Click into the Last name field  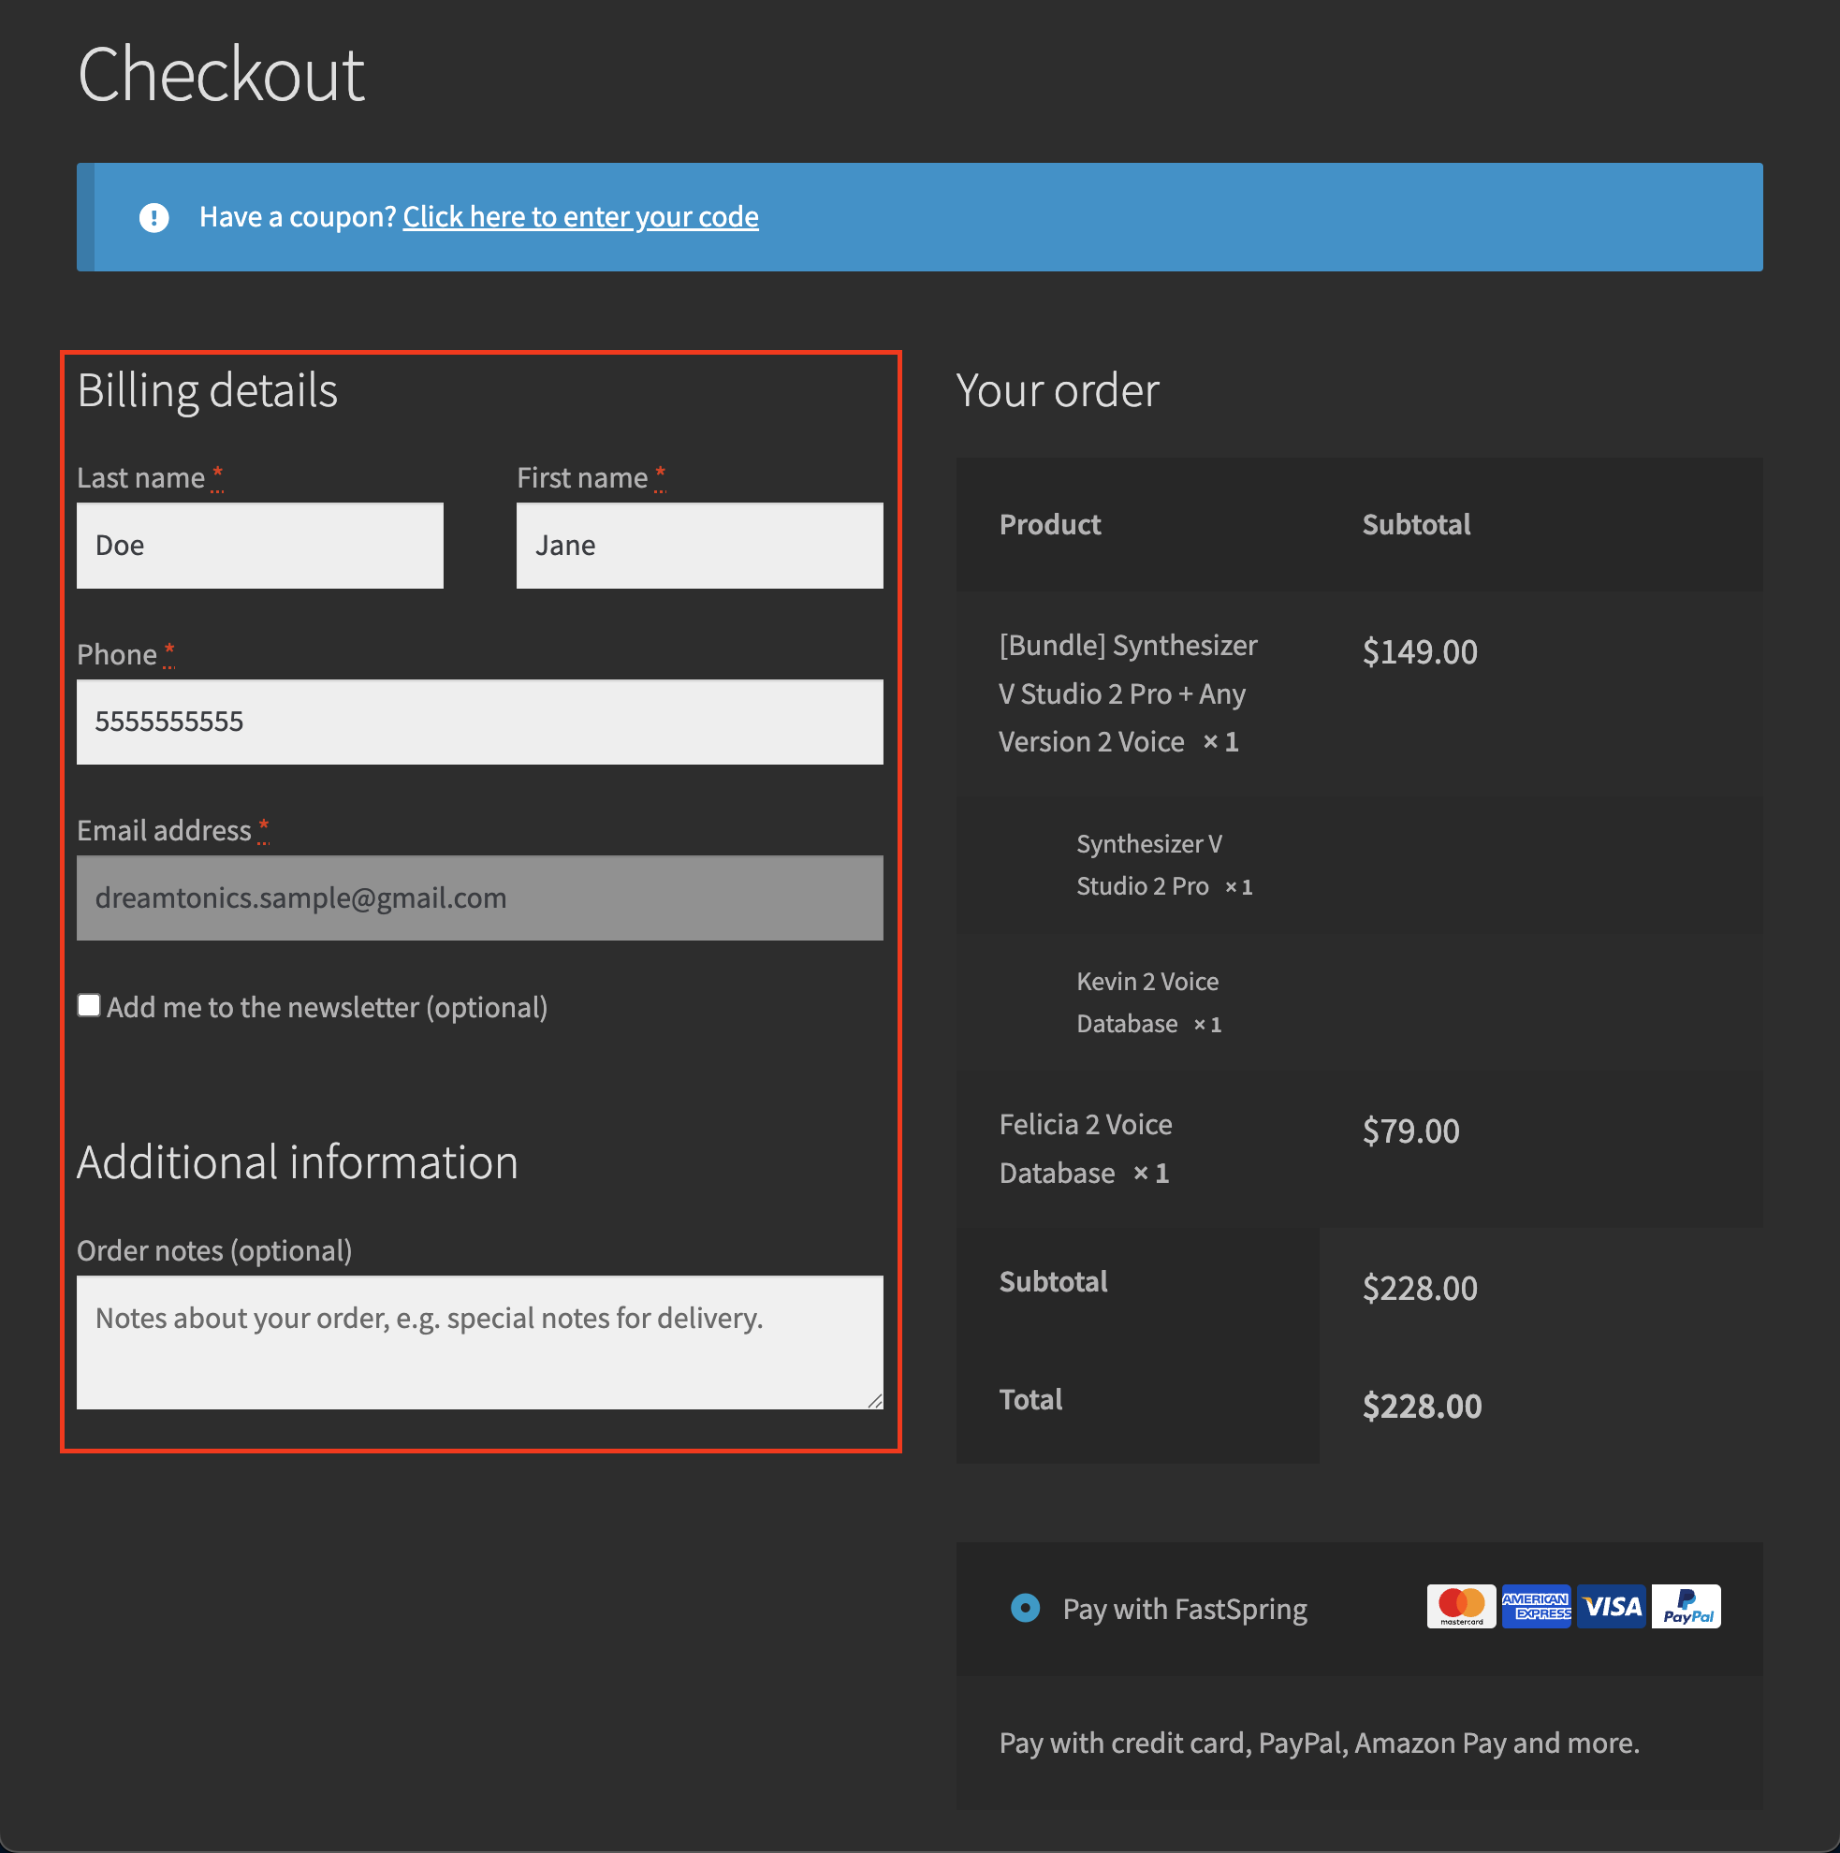(260, 546)
